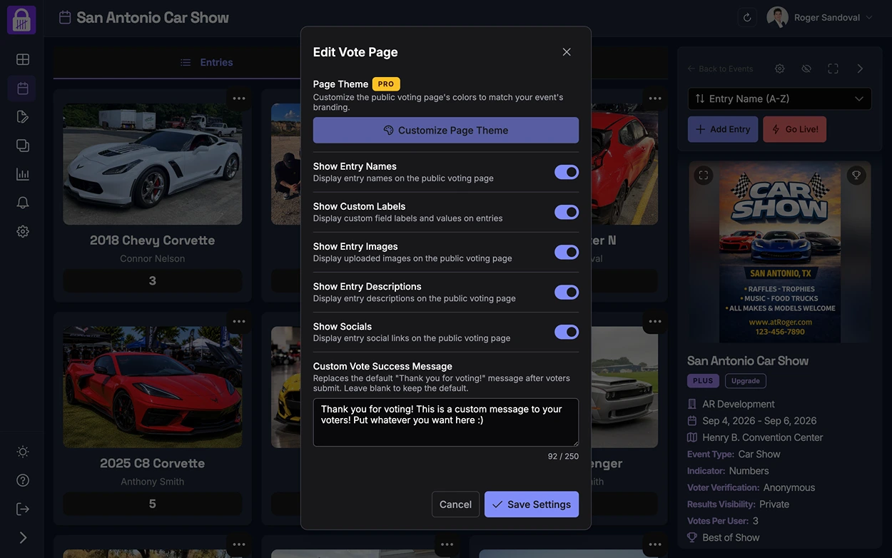
Task: Click the 2018 Chevy Corvette image
Action: coord(153,164)
